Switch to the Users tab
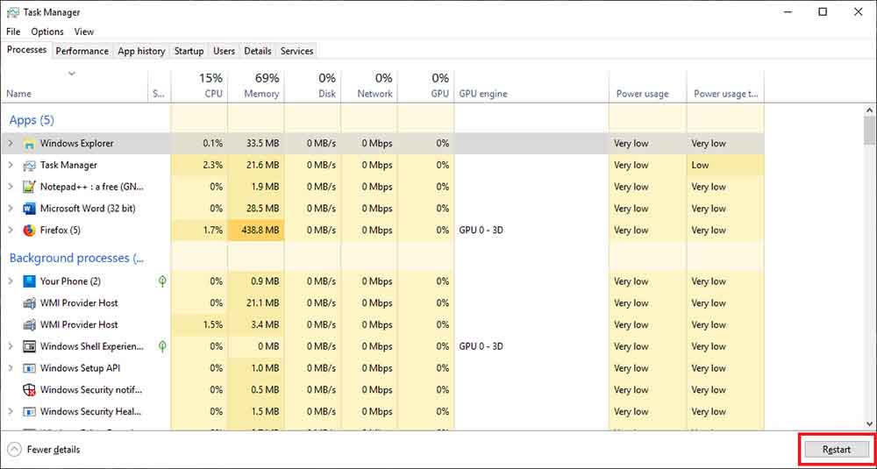 pyautogui.click(x=225, y=51)
